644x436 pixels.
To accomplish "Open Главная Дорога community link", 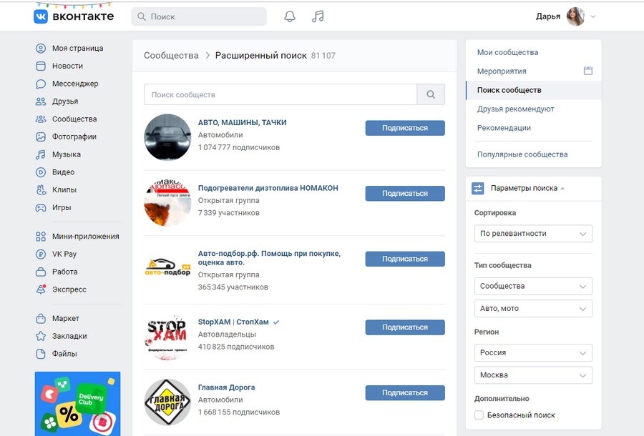I will click(x=226, y=387).
